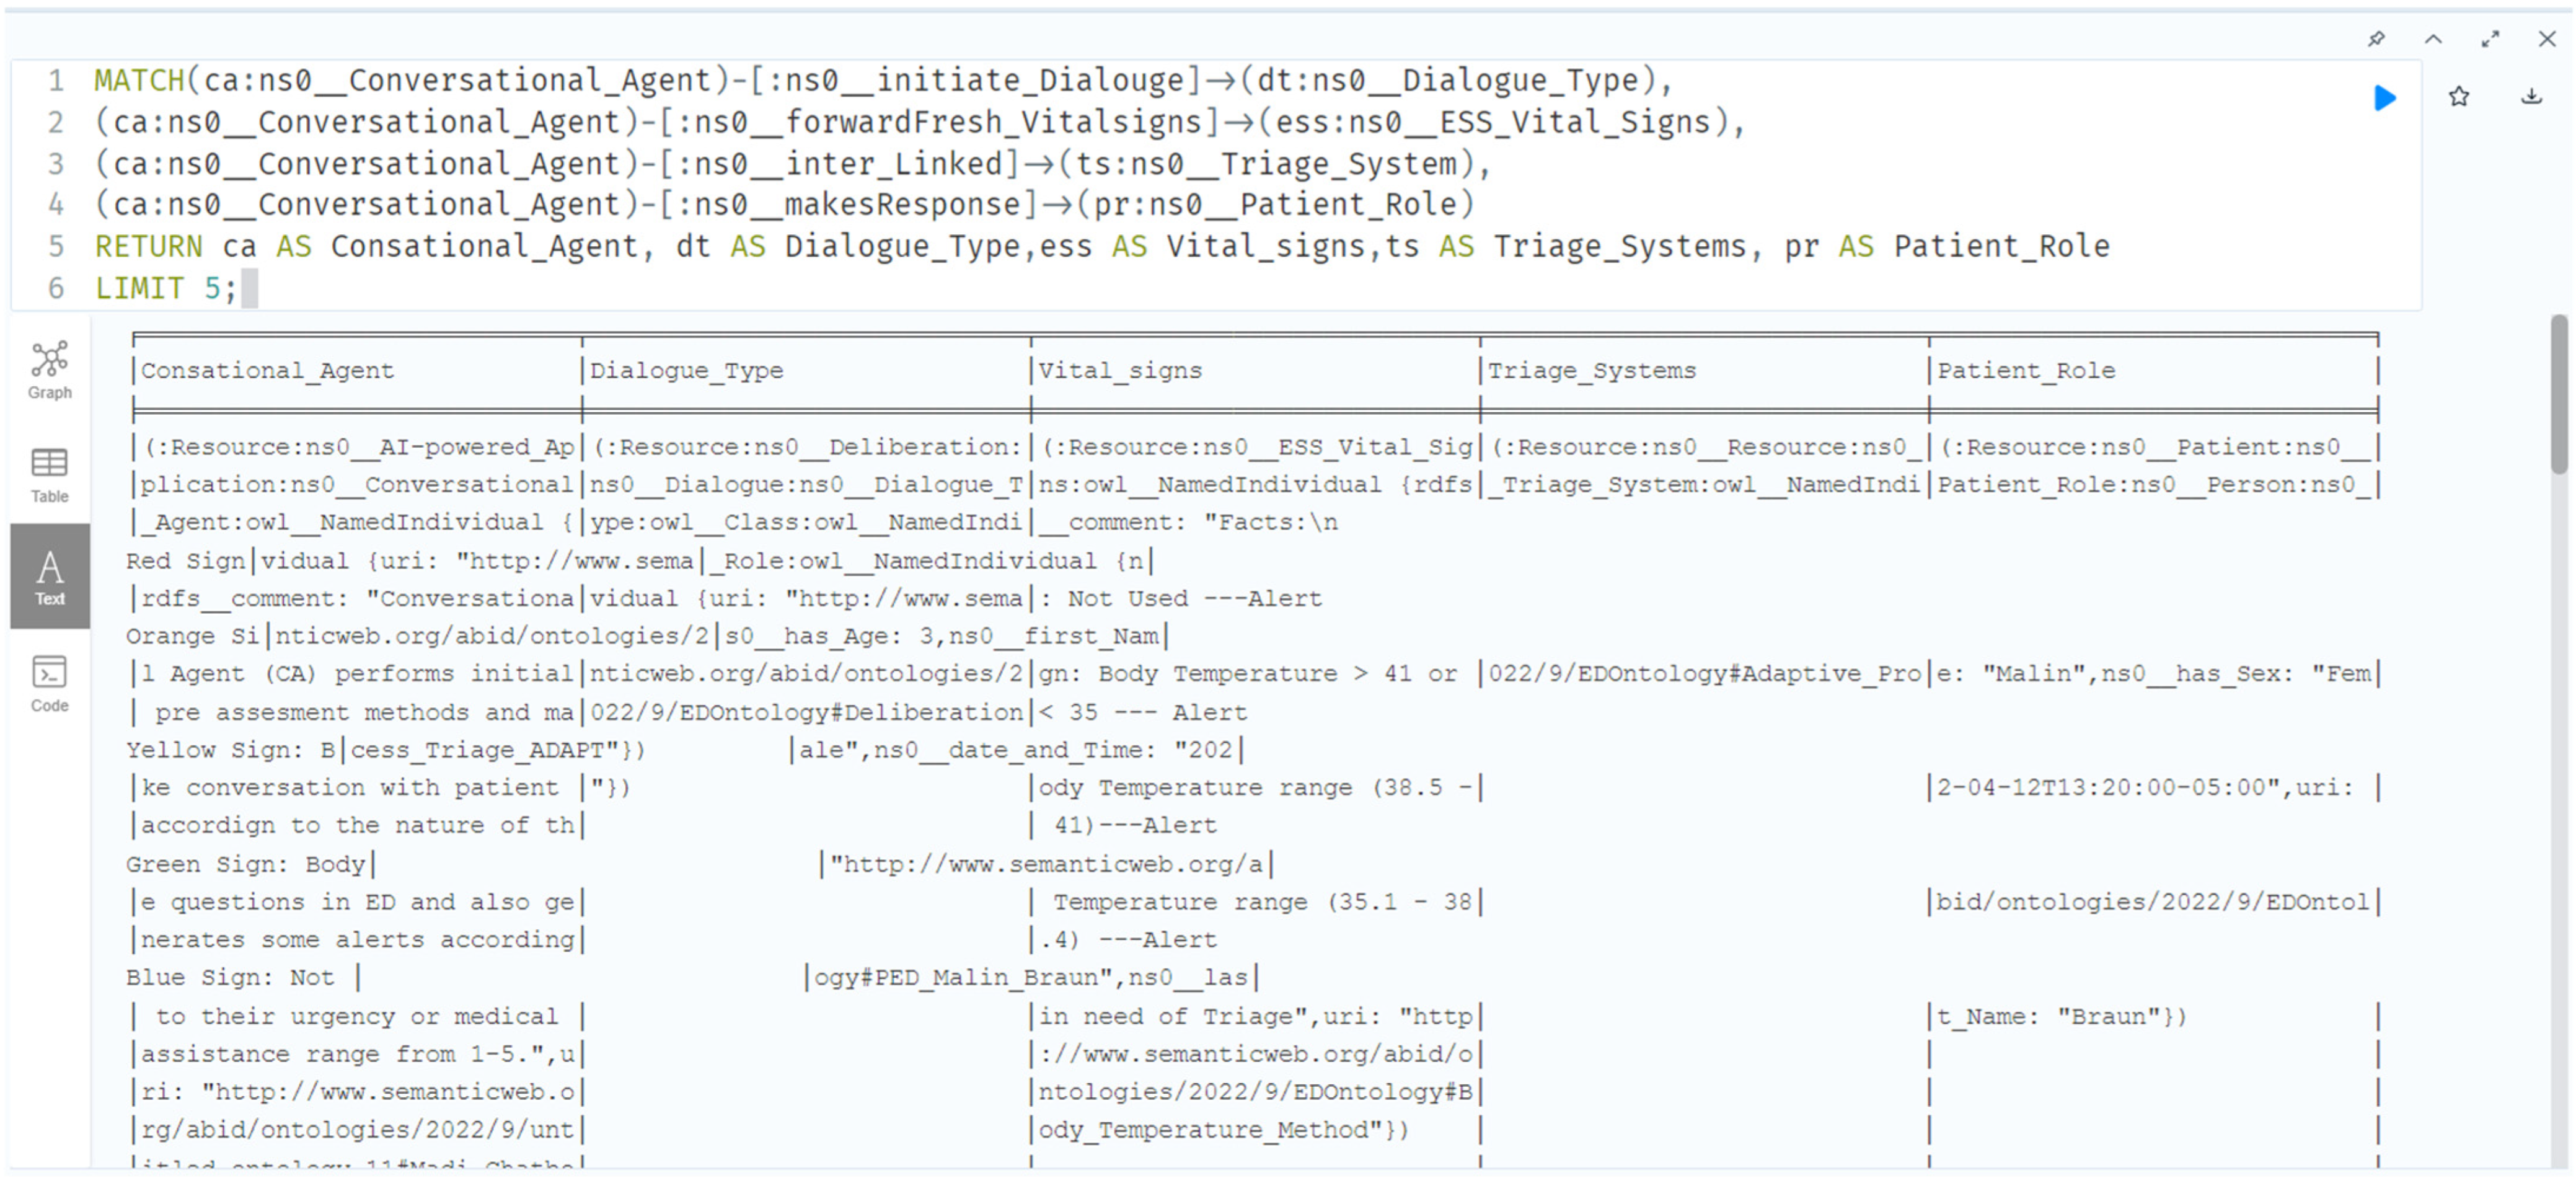Pin the result frame
Screen dimensions: 2576x1178
pos(2377,39)
